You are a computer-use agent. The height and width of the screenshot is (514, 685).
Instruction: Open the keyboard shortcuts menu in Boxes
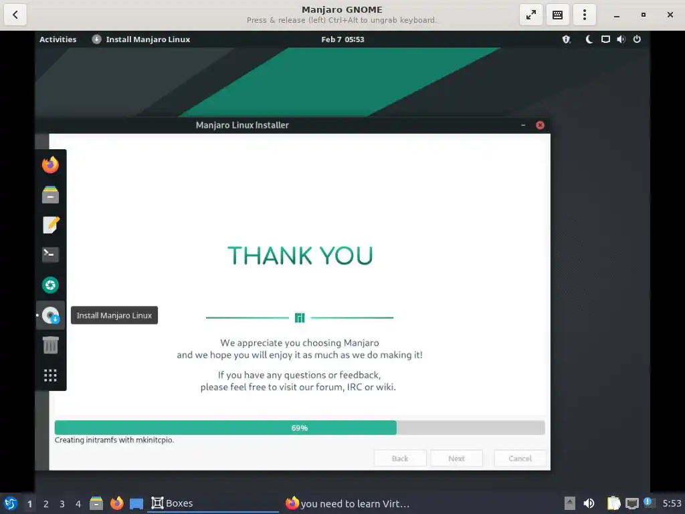[557, 15]
